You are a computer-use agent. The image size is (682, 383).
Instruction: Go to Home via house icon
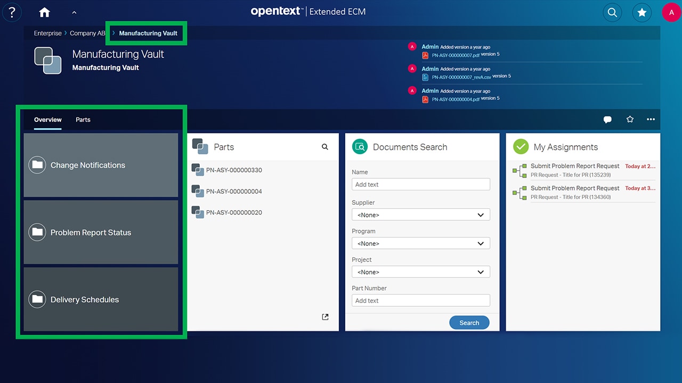click(x=45, y=12)
